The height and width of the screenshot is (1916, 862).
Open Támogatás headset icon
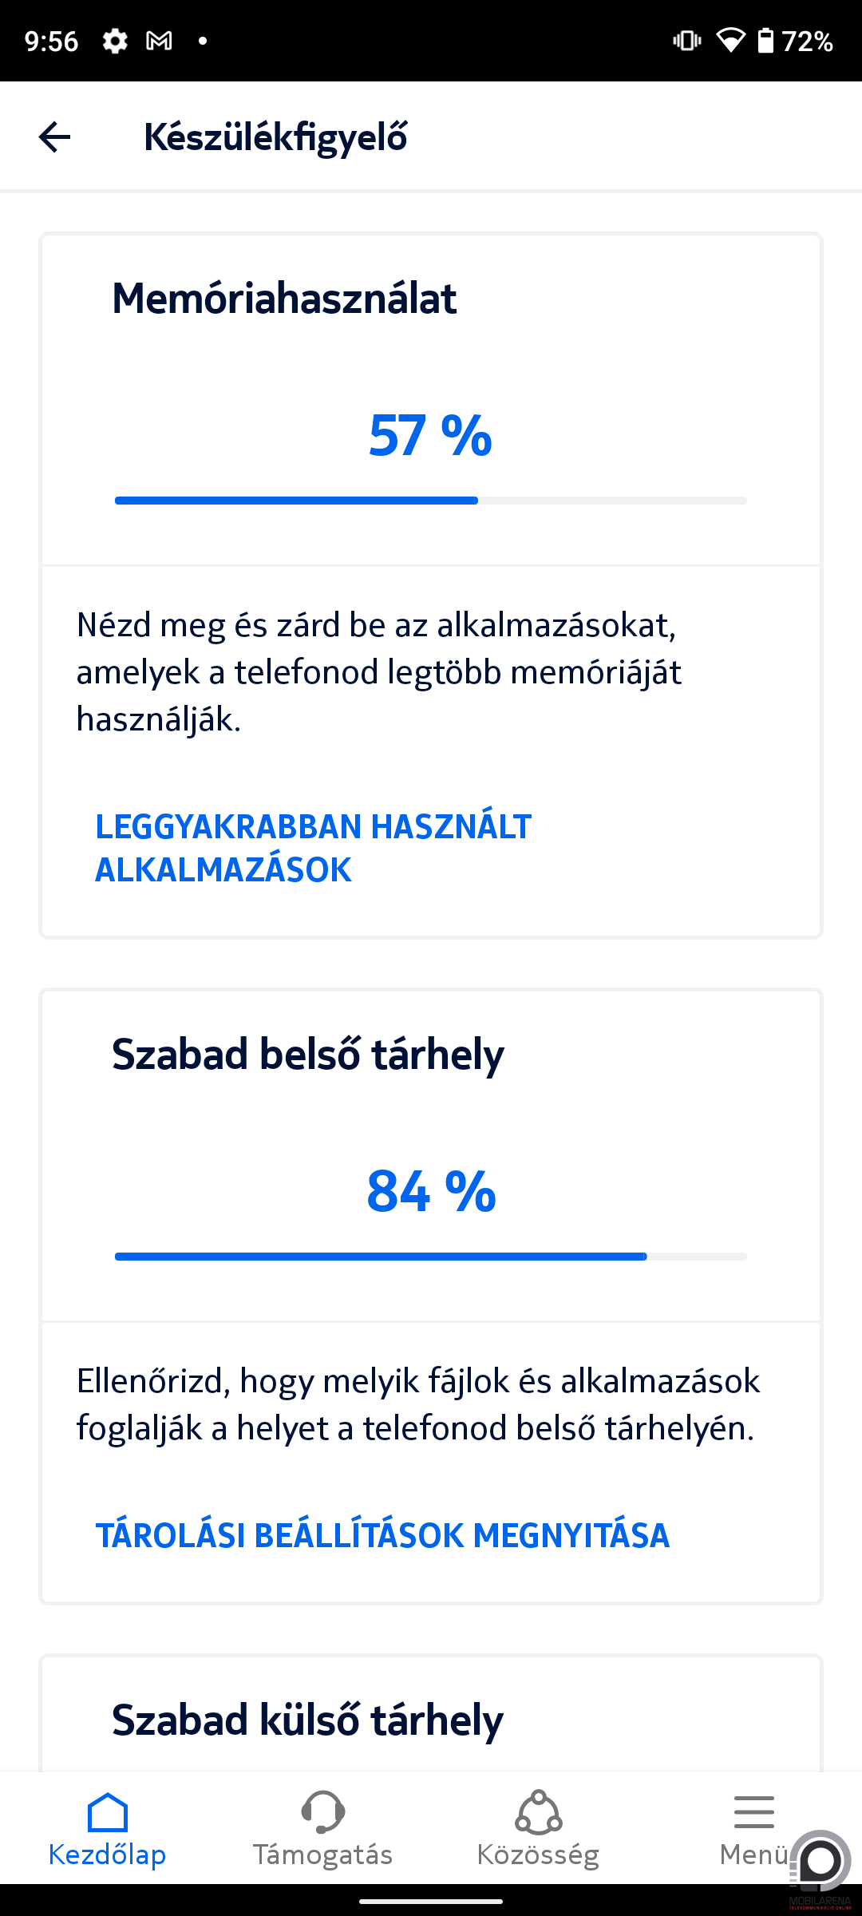[x=322, y=1811]
